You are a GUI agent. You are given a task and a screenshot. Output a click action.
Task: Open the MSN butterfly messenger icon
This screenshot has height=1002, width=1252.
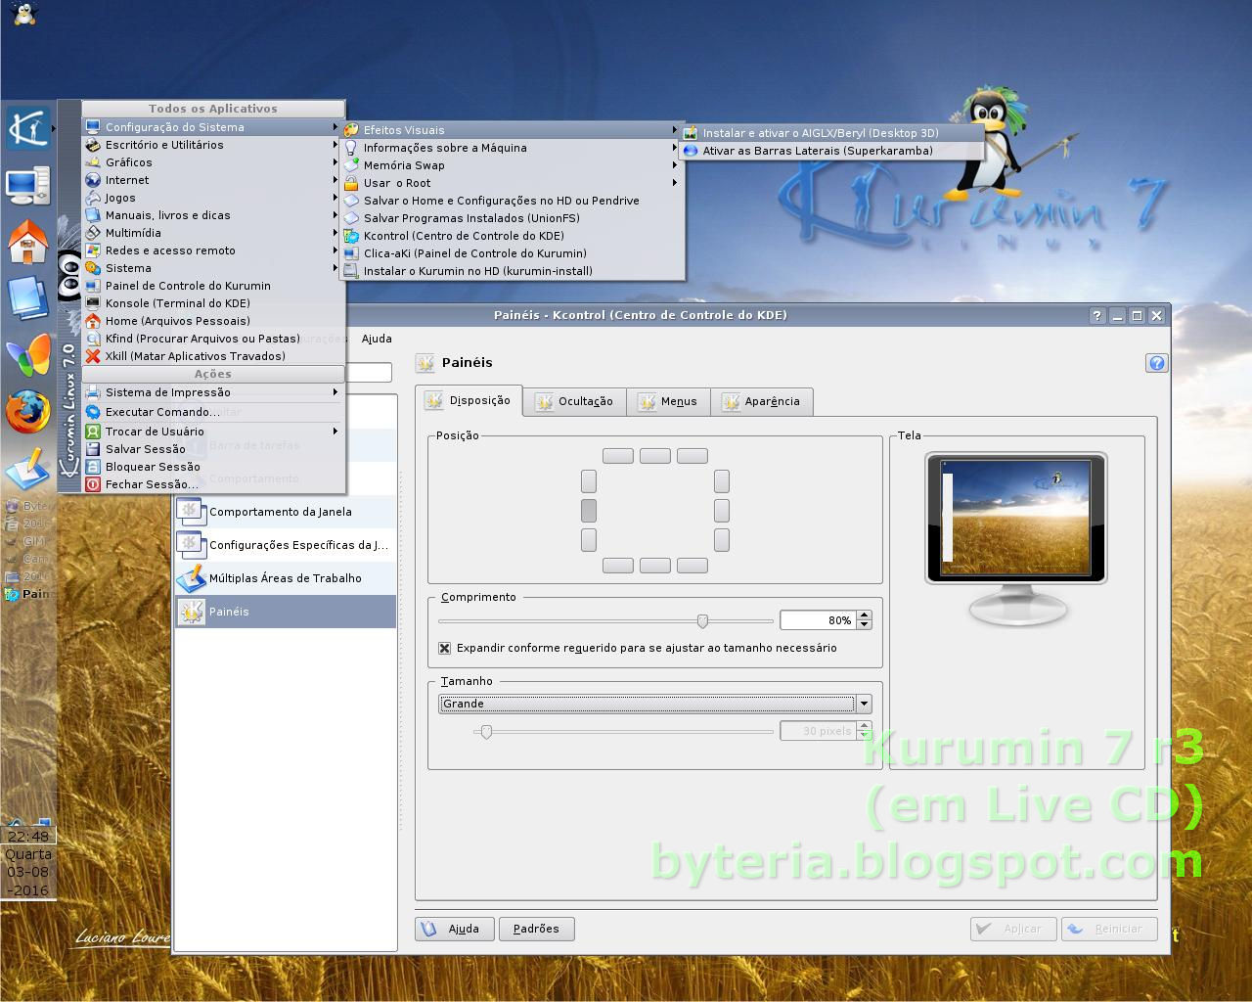(31, 357)
